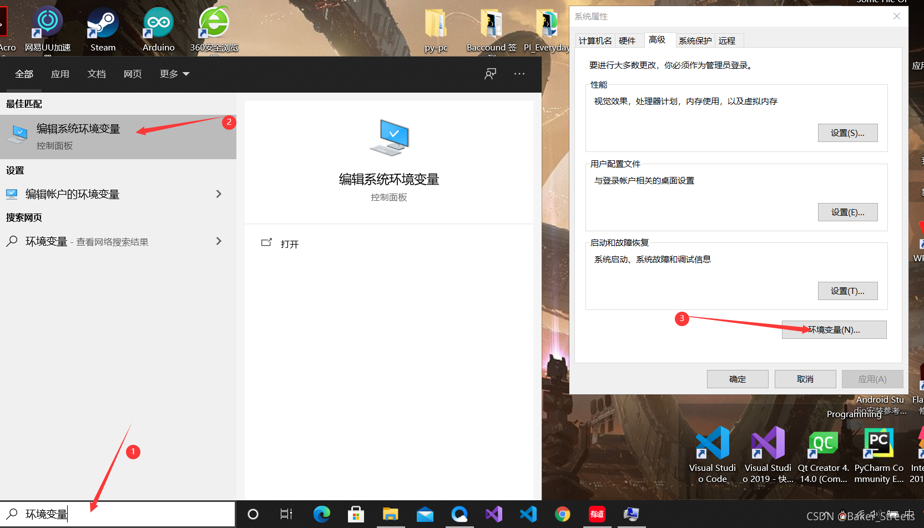Viewport: 924px width, 528px height.
Task: Expand arrow for 编辑帐户的环境变量
Action: [219, 194]
